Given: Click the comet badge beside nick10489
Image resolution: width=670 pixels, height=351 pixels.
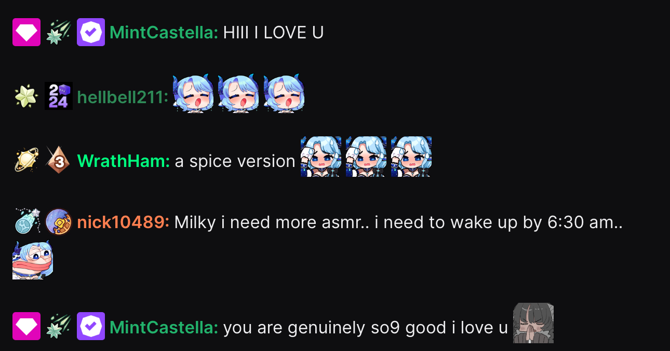Looking at the screenshot, I should point(26,222).
